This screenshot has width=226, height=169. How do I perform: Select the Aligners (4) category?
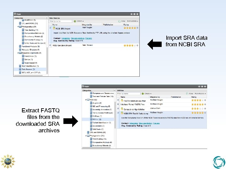click(x=97, y=103)
